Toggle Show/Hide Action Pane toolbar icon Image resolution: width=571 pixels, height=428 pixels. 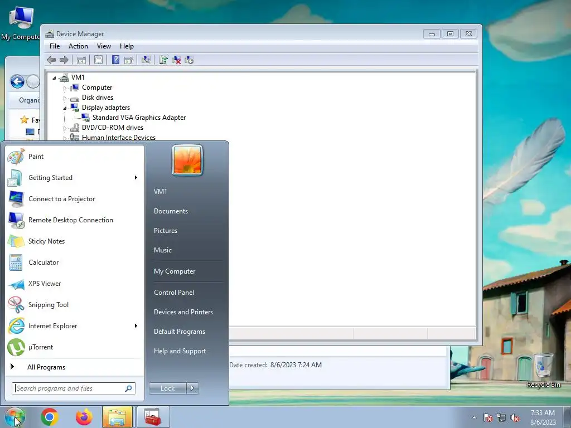[129, 60]
